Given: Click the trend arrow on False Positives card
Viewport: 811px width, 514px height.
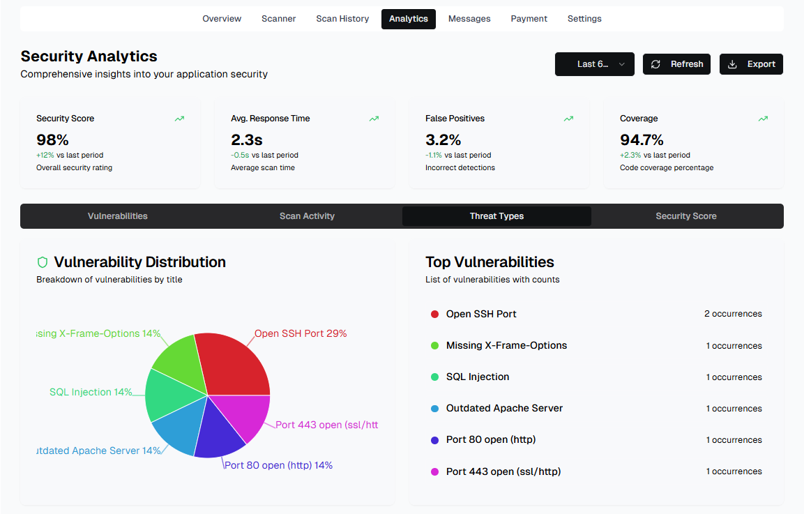Looking at the screenshot, I should (x=568, y=119).
